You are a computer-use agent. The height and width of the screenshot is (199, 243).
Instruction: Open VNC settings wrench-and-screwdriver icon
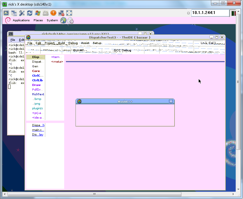[x=22, y=13]
